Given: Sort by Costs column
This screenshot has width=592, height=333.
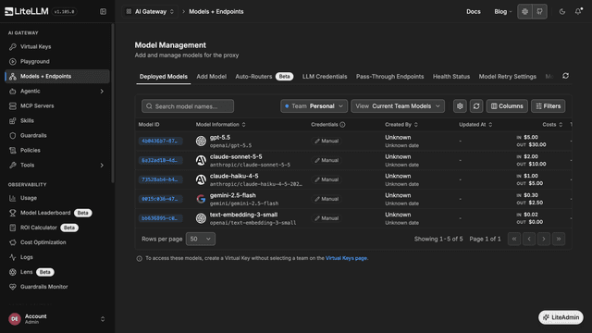Looking at the screenshot, I should tap(552, 125).
